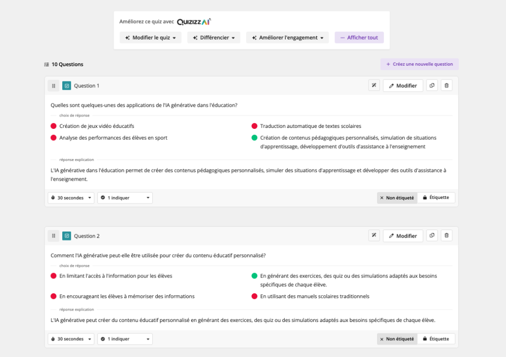Switch Question 1 to Étiquette
The height and width of the screenshot is (357, 506).
coord(436,198)
